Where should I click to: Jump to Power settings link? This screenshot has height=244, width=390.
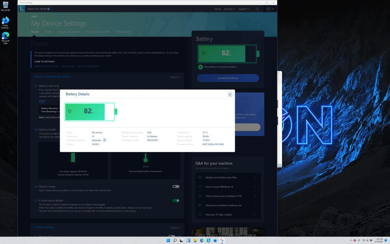pos(68,66)
